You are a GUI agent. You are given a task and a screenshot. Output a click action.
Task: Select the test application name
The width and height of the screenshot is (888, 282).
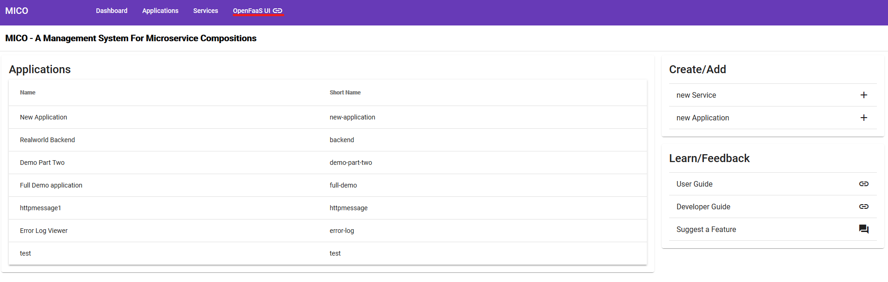click(x=26, y=253)
